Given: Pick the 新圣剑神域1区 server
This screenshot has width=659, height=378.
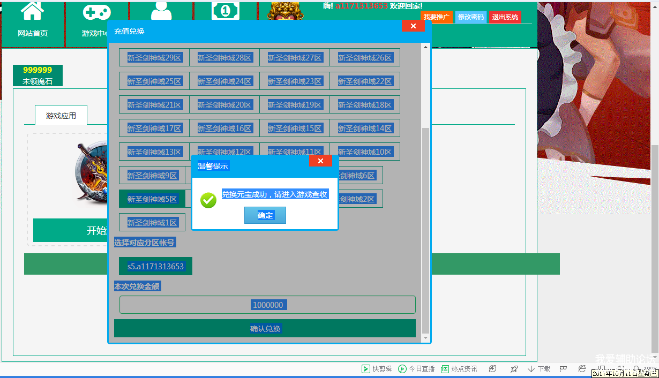Looking at the screenshot, I should [x=152, y=223].
